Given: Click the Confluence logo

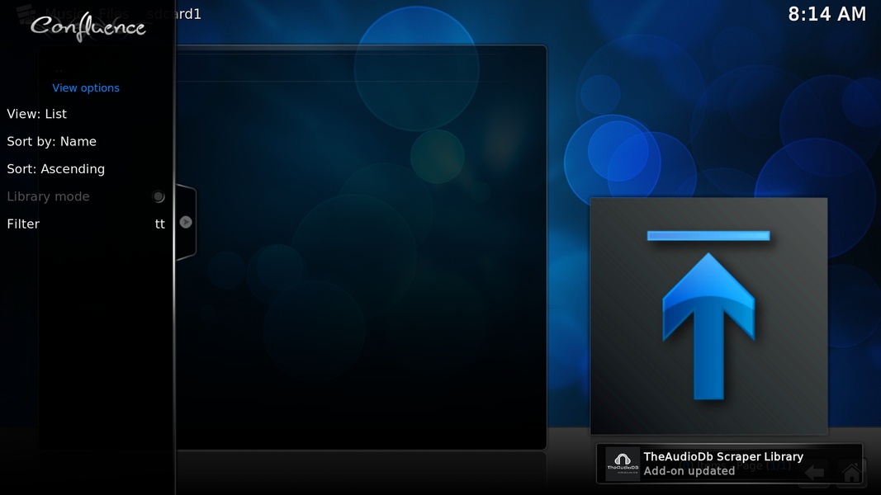Looking at the screenshot, I should [x=88, y=26].
